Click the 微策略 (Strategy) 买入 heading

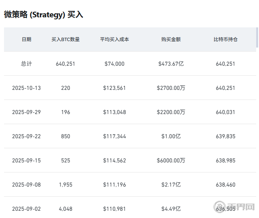pyautogui.click(x=44, y=15)
